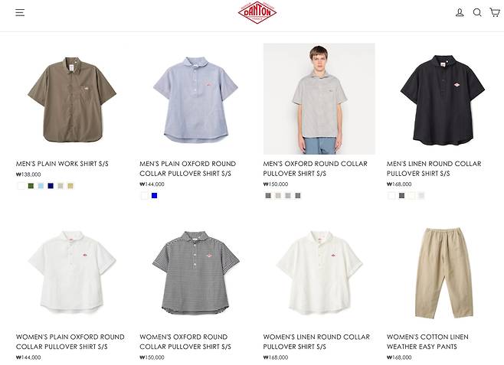The height and width of the screenshot is (365, 504).
Task: Click the olive work shirt product image
Action: [x=72, y=99]
